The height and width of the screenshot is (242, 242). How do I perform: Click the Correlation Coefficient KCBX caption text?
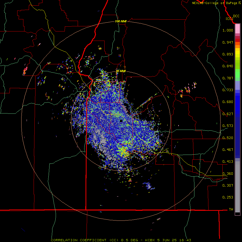tap(121, 240)
